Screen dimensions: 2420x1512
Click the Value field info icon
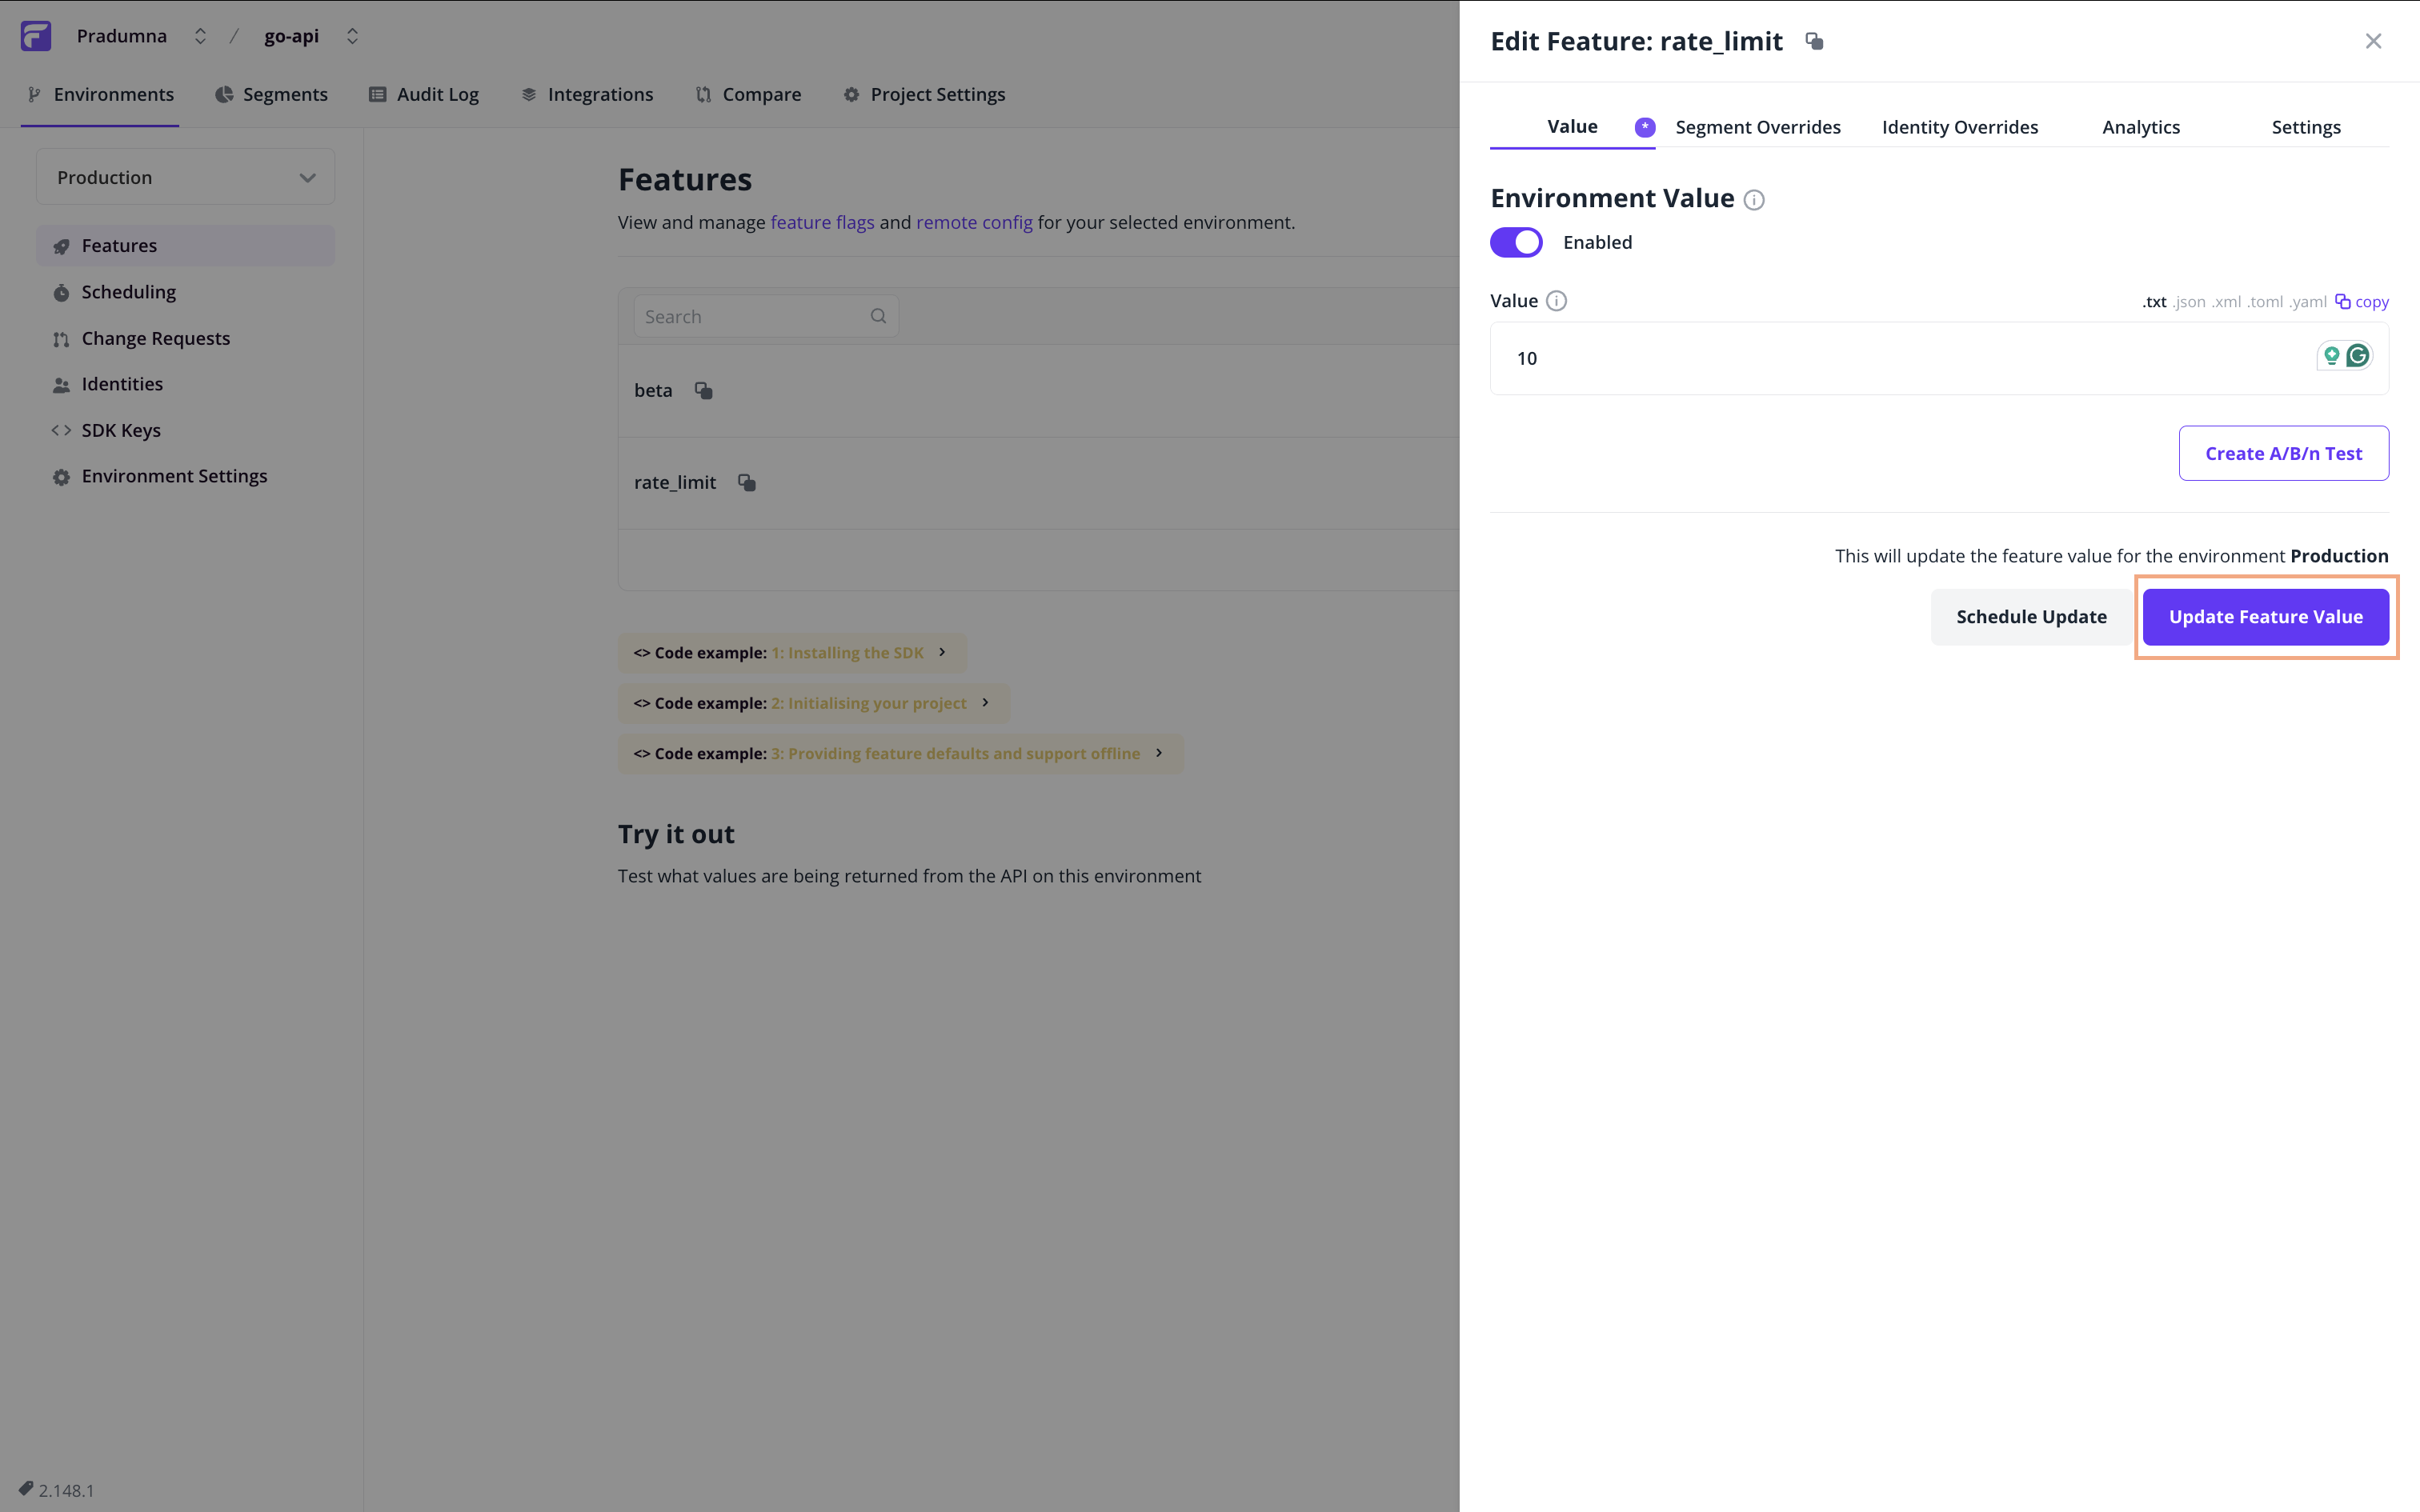click(x=1556, y=301)
